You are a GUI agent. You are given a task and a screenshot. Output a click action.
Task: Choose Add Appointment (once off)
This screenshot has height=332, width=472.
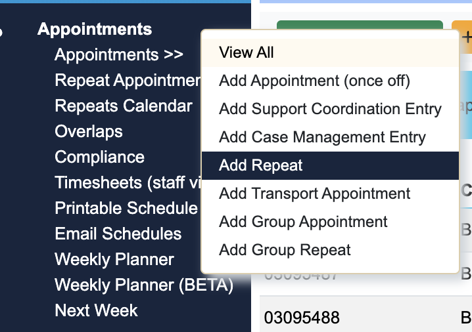tap(314, 81)
